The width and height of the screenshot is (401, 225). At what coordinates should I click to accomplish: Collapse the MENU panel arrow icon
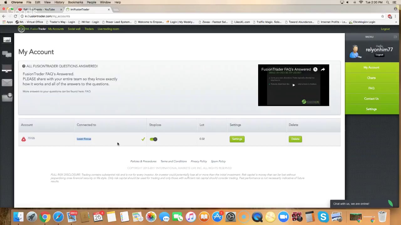pyautogui.click(x=395, y=37)
